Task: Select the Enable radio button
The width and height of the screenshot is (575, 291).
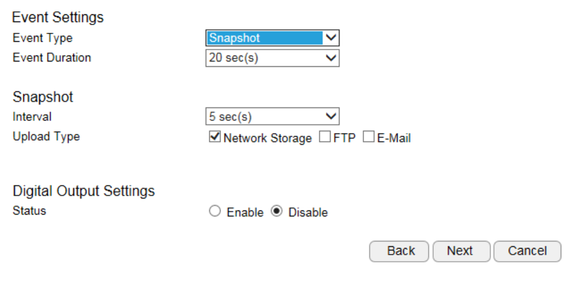Action: click(216, 212)
